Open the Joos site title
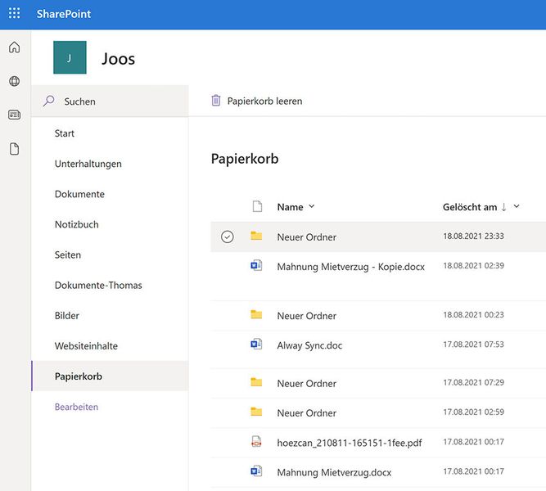Screen dimensions: 546x491 click(x=119, y=59)
